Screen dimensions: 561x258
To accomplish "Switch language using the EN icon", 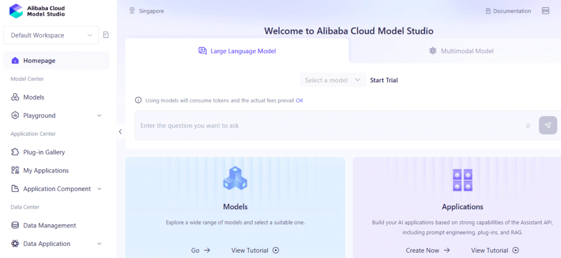I will [x=545, y=11].
